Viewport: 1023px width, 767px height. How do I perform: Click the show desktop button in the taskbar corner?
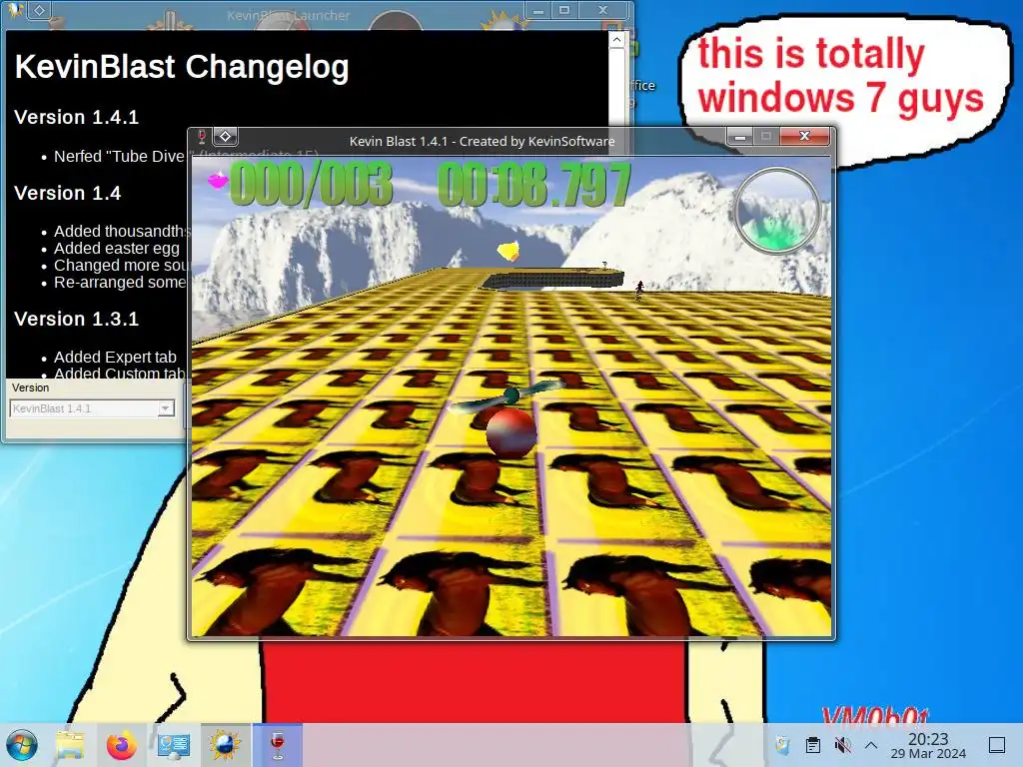click(997, 745)
